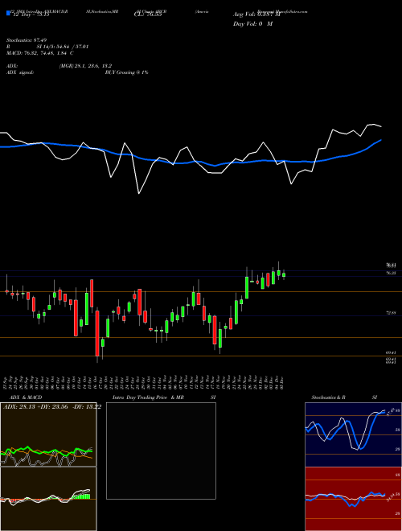This screenshot has height=531, width=402.
Task: Click the 'CL: 76.33' closing price text
Action: [148, 14]
